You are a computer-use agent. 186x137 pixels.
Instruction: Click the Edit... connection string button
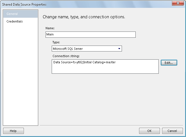[169, 63]
